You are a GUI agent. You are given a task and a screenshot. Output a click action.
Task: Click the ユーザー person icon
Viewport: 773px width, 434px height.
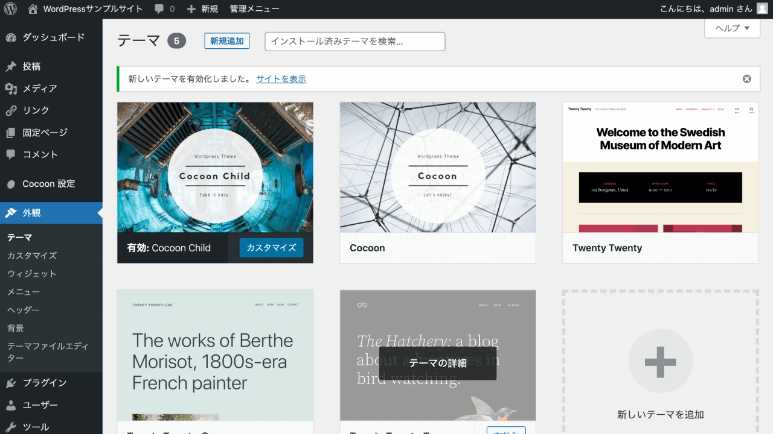coord(11,405)
